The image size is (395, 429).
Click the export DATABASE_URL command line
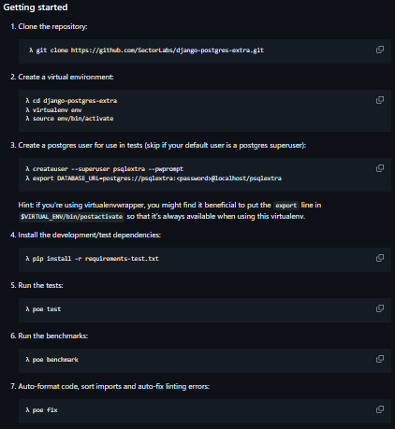154,179
